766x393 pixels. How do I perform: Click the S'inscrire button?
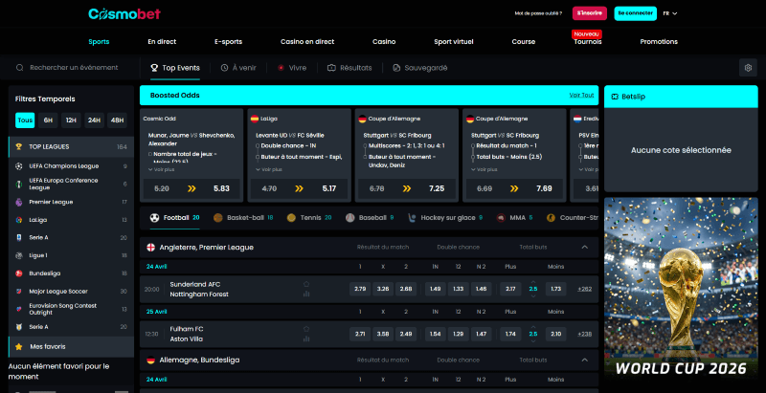(x=590, y=13)
